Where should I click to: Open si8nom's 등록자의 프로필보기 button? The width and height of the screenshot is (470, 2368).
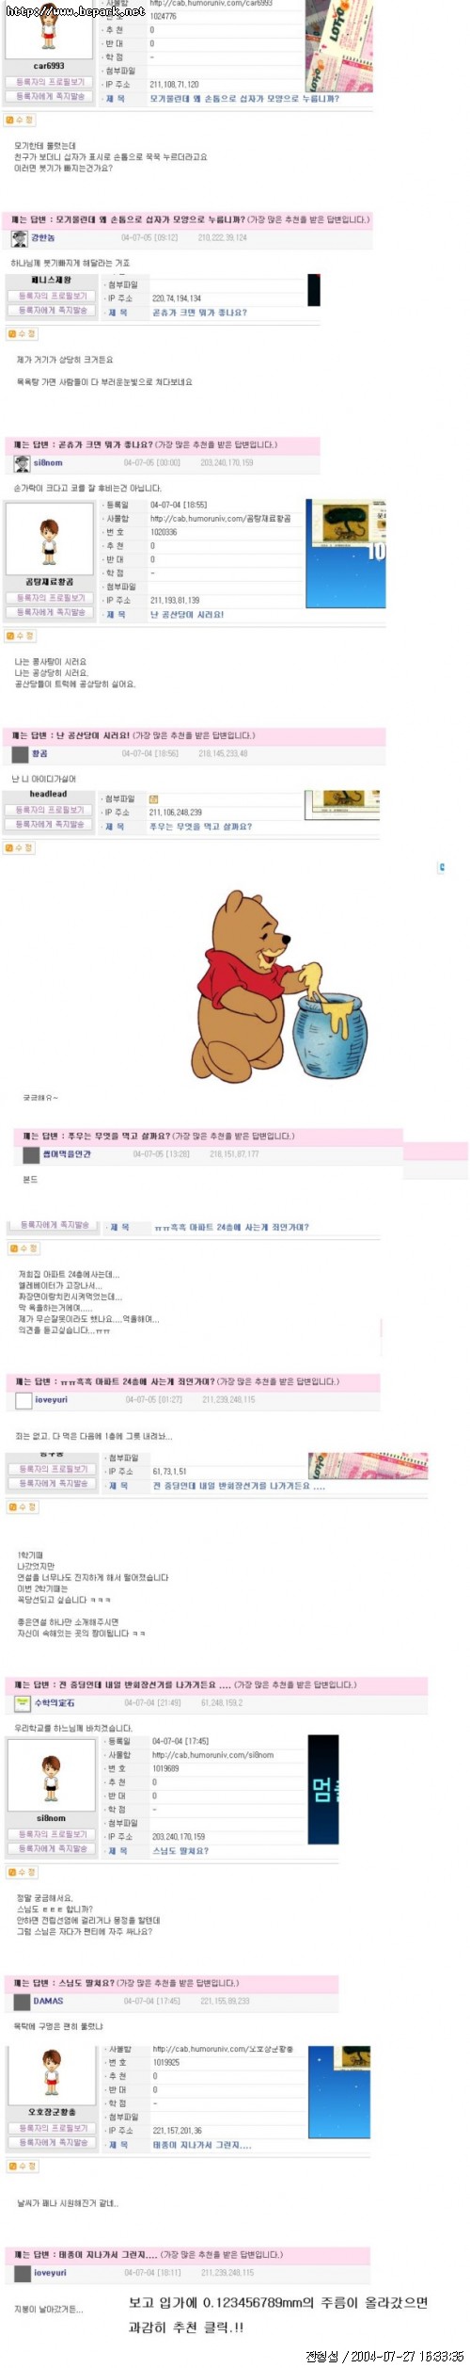pos(51,1834)
